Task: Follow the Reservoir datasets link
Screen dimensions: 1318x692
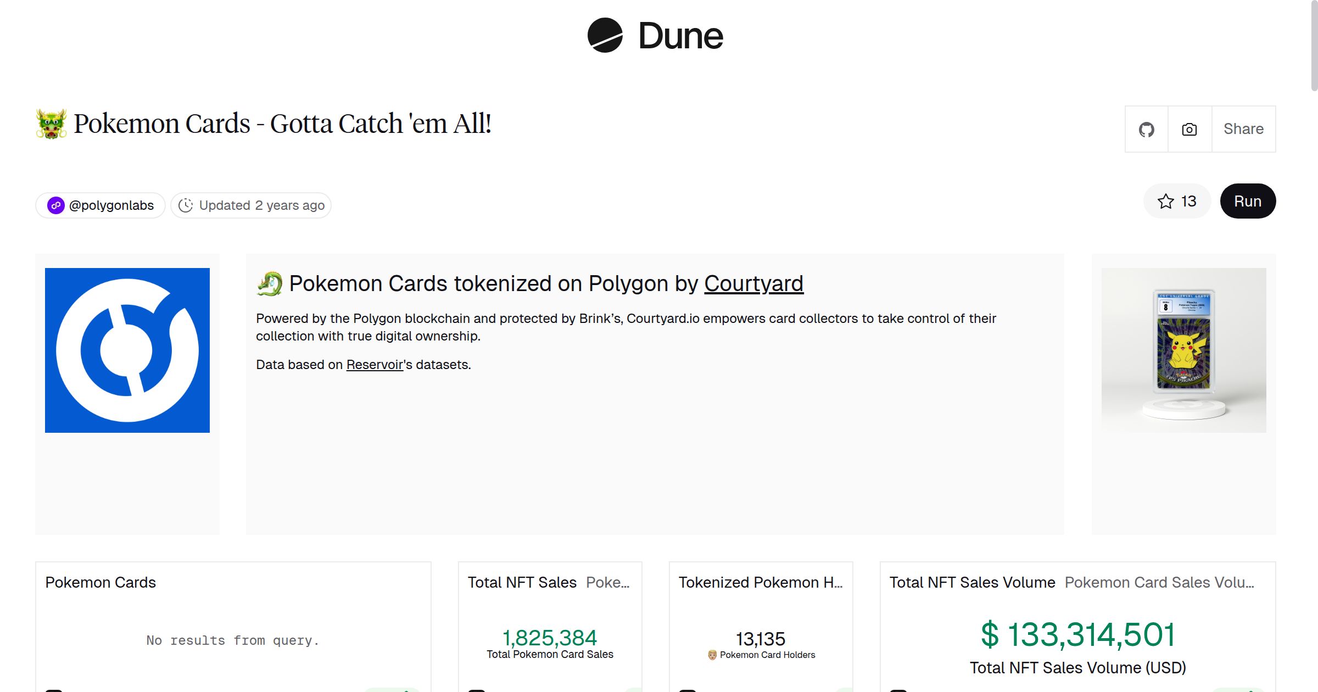Action: click(x=375, y=365)
